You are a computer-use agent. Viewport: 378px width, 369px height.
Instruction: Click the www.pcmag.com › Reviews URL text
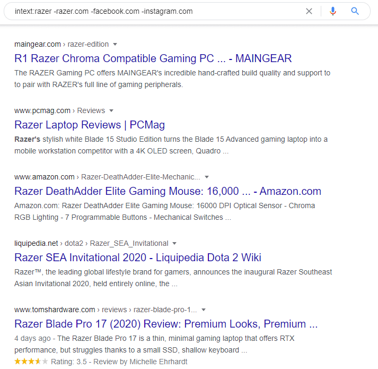59,111
